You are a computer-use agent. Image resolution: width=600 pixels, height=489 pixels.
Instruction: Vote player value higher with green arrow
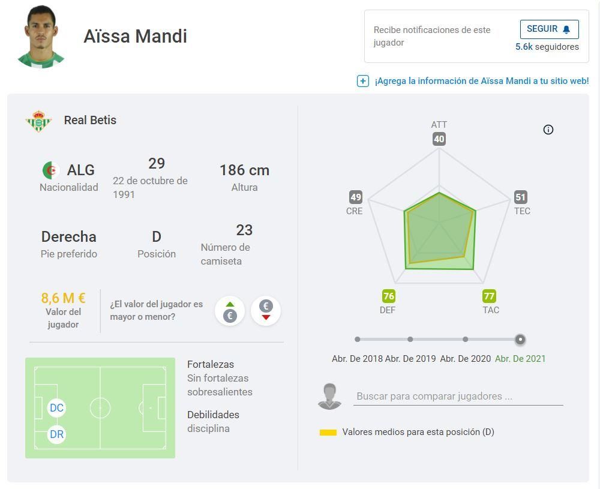[x=230, y=311]
